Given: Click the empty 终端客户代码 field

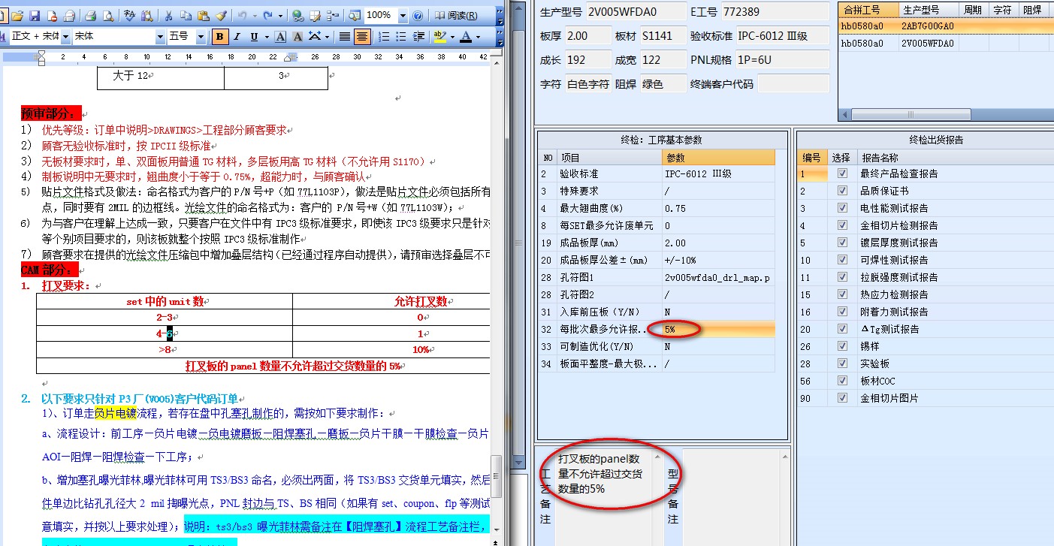Looking at the screenshot, I should [794, 83].
